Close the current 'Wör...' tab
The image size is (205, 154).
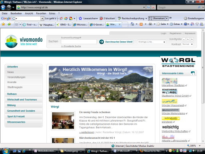(x=120, y=24)
